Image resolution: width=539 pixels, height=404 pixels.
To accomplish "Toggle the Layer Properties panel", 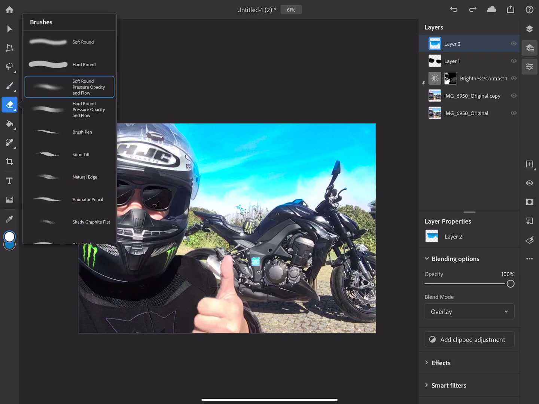I will tap(530, 67).
